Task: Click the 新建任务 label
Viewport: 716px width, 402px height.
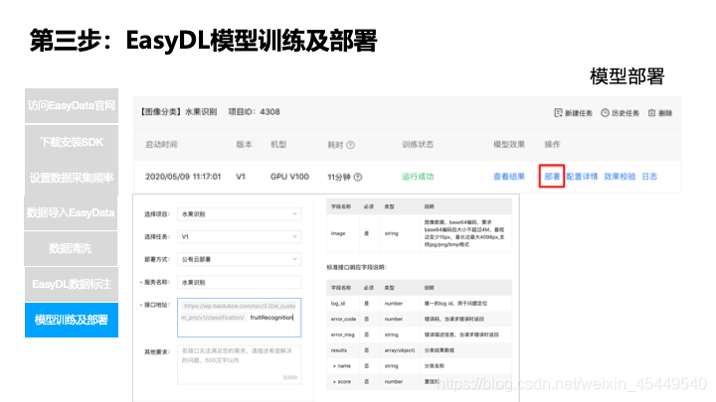Action: pos(579,113)
